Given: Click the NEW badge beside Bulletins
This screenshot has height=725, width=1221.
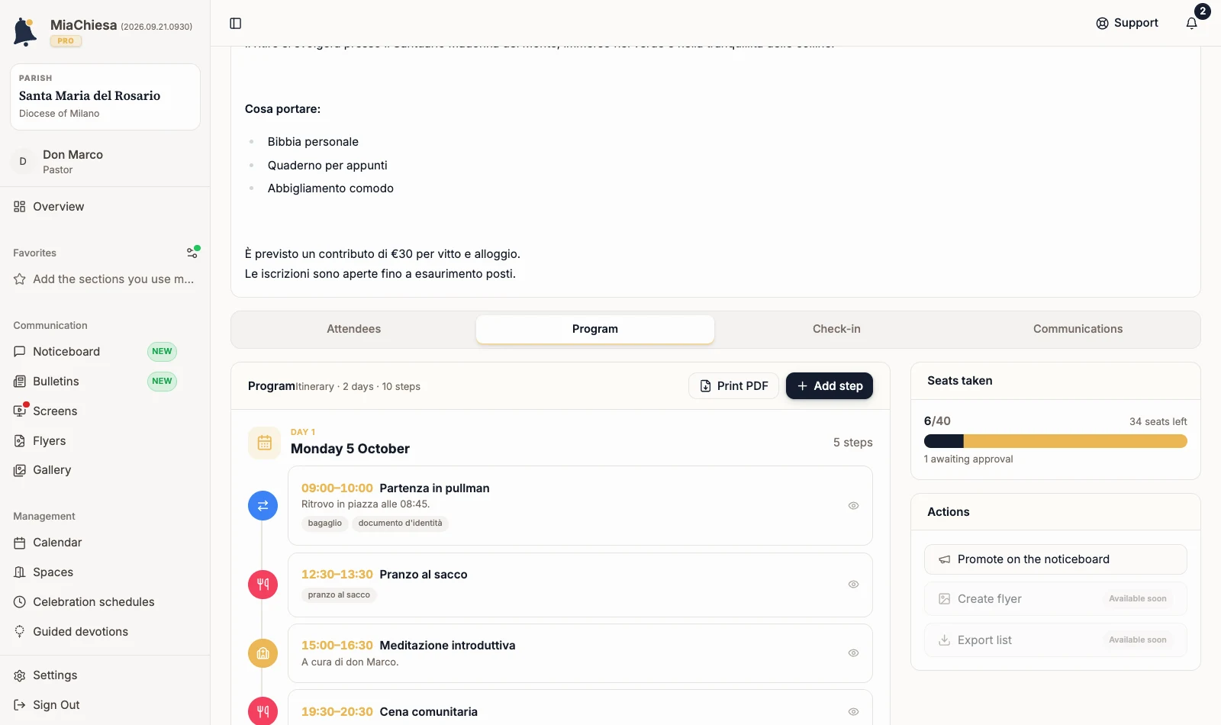Looking at the screenshot, I should click(162, 382).
